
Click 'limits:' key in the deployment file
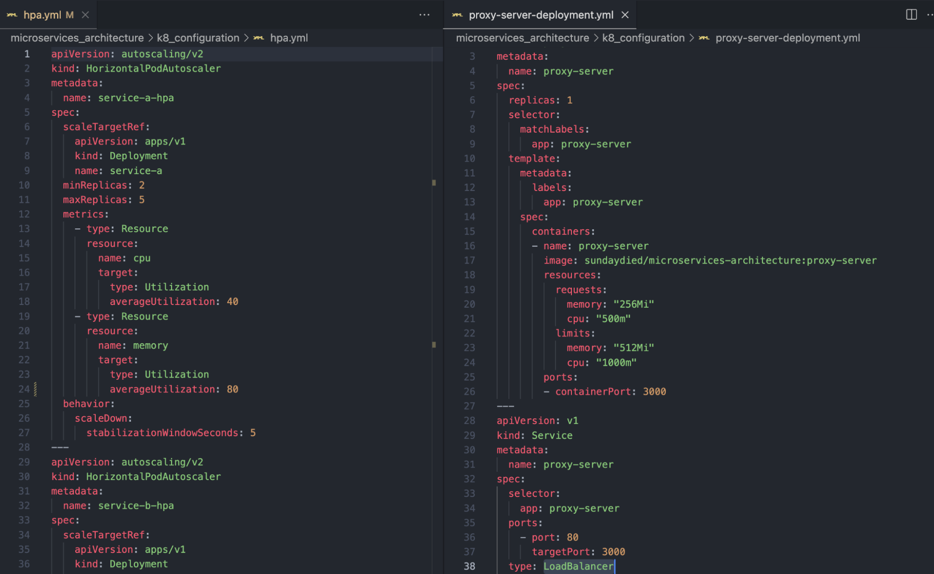point(575,333)
